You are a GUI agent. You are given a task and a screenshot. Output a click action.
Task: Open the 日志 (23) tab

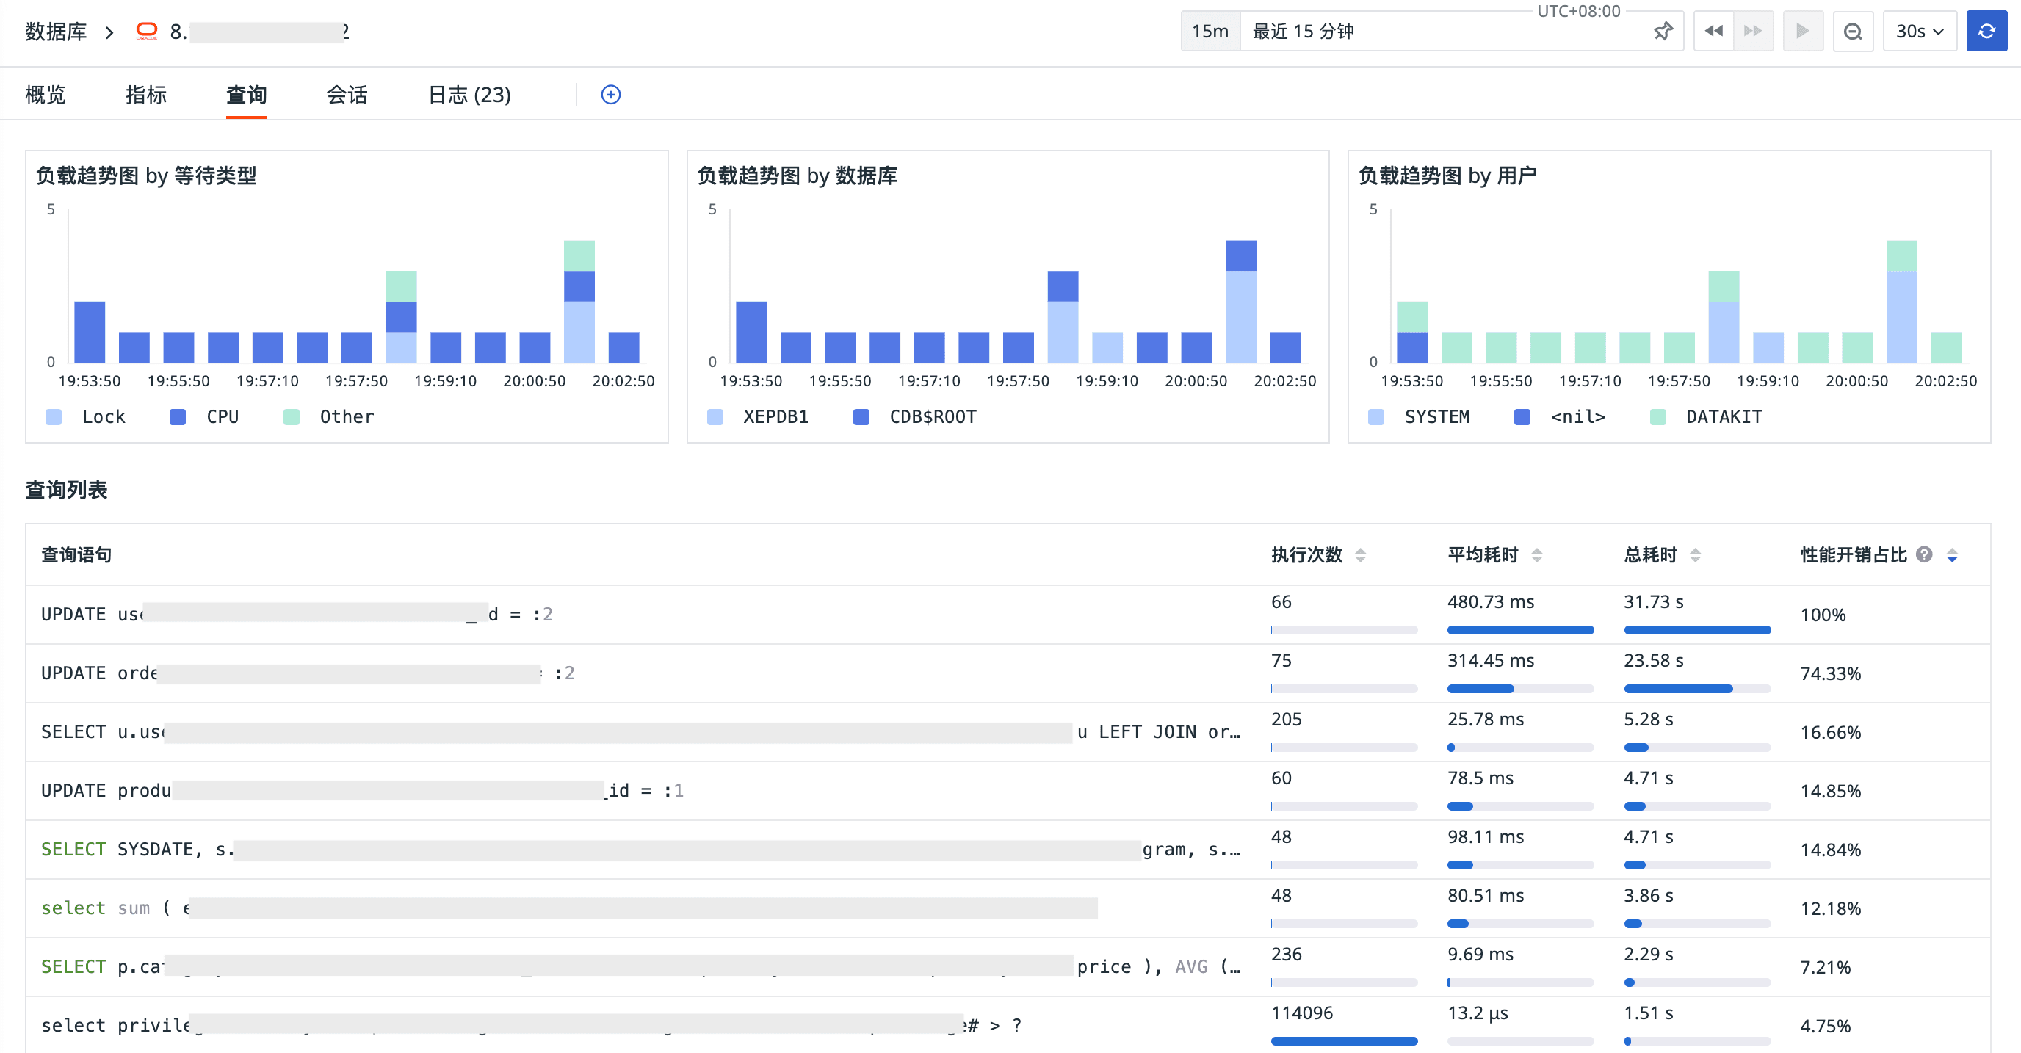tap(469, 95)
